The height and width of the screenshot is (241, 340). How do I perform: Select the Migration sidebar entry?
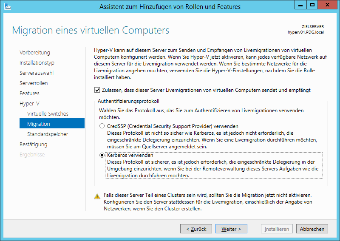point(39,124)
